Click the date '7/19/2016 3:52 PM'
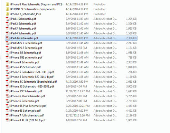The height and width of the screenshot is (133, 170). (77, 82)
